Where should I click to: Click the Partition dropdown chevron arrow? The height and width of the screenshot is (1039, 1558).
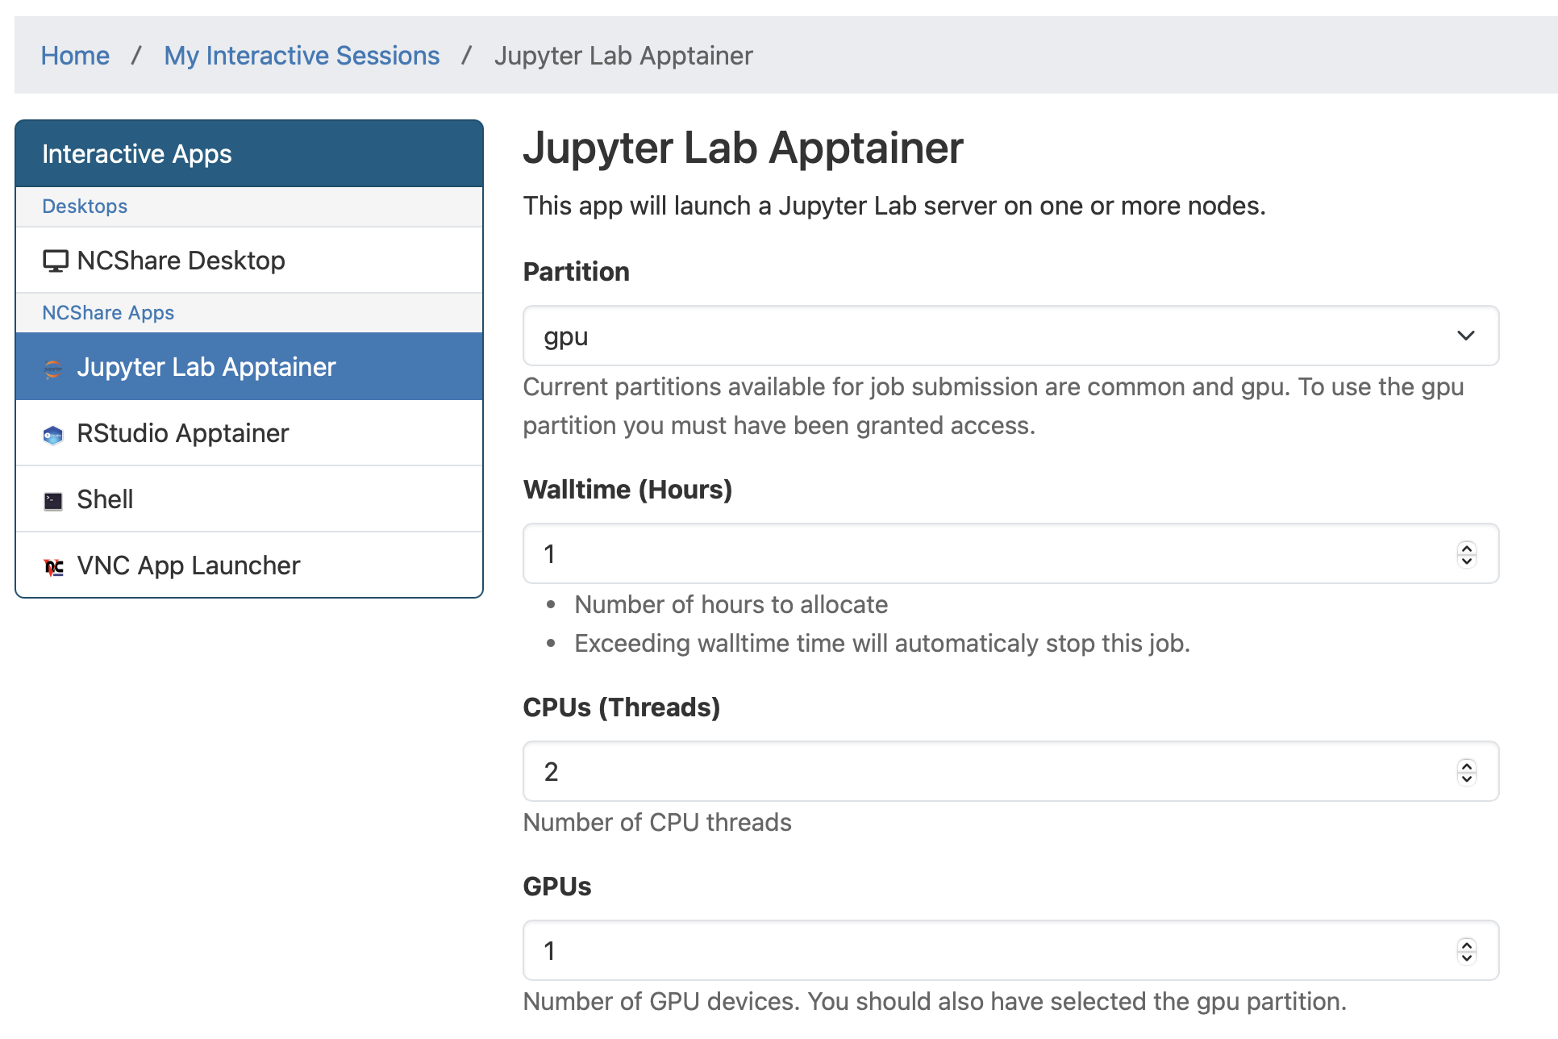1465,336
